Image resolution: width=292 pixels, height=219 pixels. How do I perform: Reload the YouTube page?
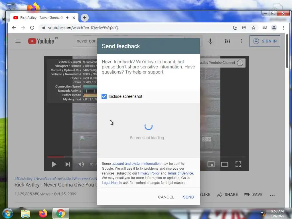coord(32,28)
